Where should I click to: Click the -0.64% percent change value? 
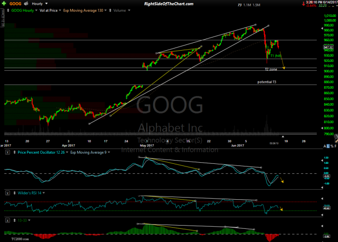point(311,6)
